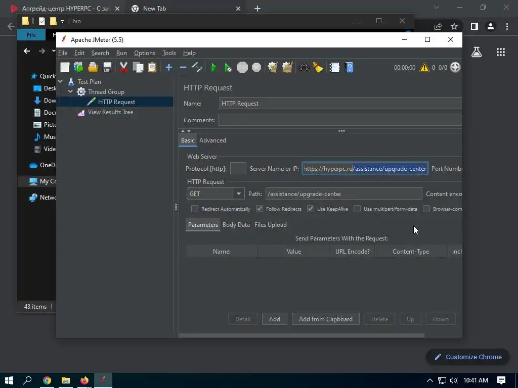This screenshot has width=518, height=388.
Task: Click the Clear results broom icon
Action: 272,67
